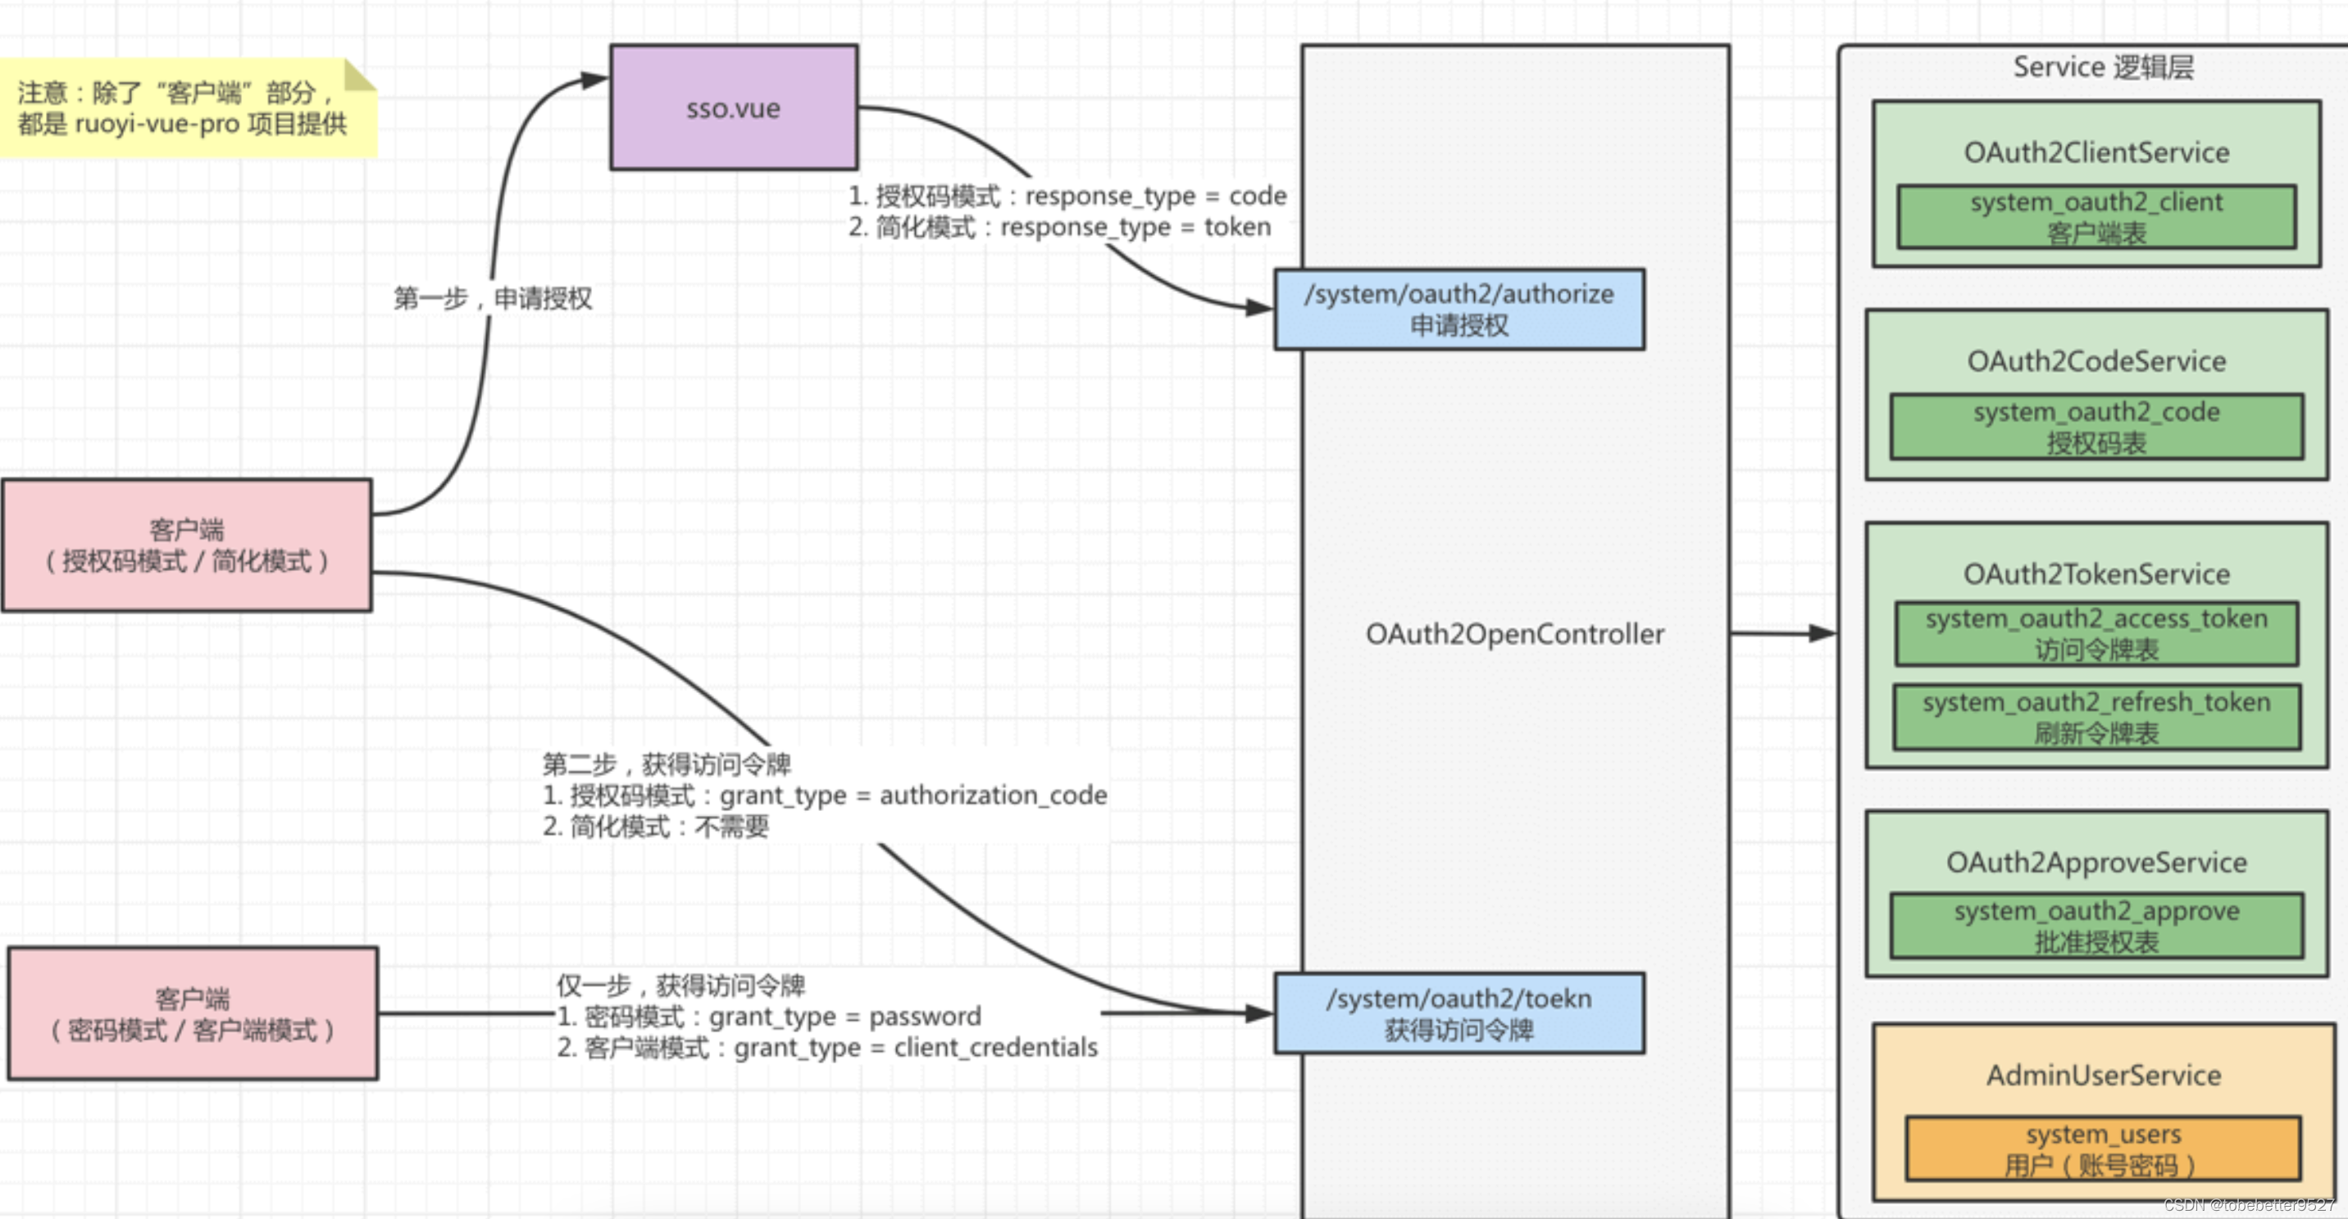Select the OAuth2CodeService heading
Image resolution: width=2348 pixels, height=1219 pixels.
[x=2096, y=360]
